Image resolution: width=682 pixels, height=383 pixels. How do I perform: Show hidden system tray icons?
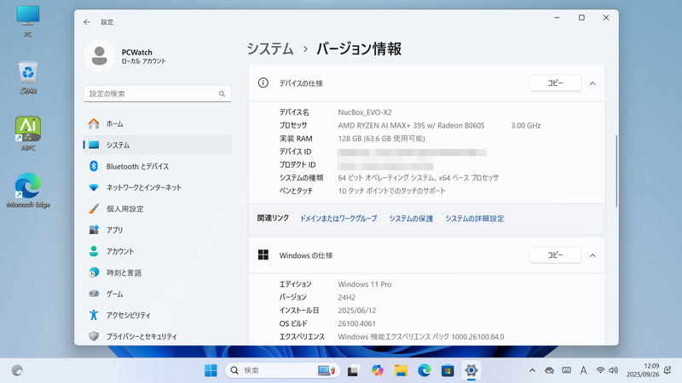(x=532, y=370)
